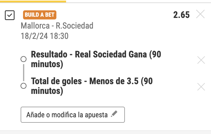This screenshot has width=211, height=134.
Task: Click the pencil edit icon
Action: (x=114, y=114)
